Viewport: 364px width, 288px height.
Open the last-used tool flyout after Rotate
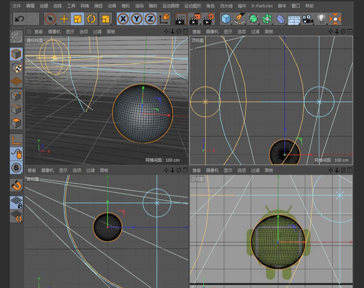point(105,19)
